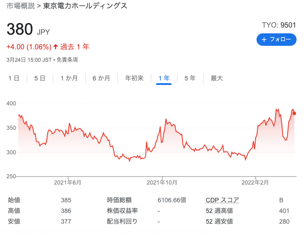The height and width of the screenshot is (233, 305).
Task: Click the 安値 value 377
Action: (66, 221)
